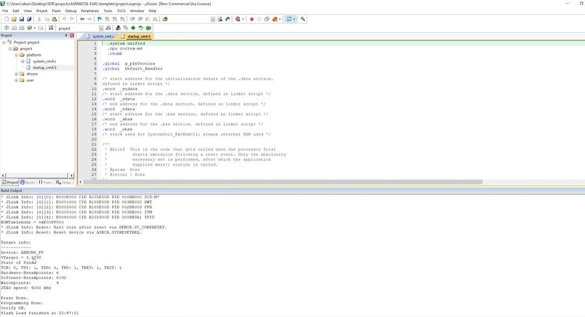
Task: Click the Translate current file icon
Action: [x=6, y=28]
